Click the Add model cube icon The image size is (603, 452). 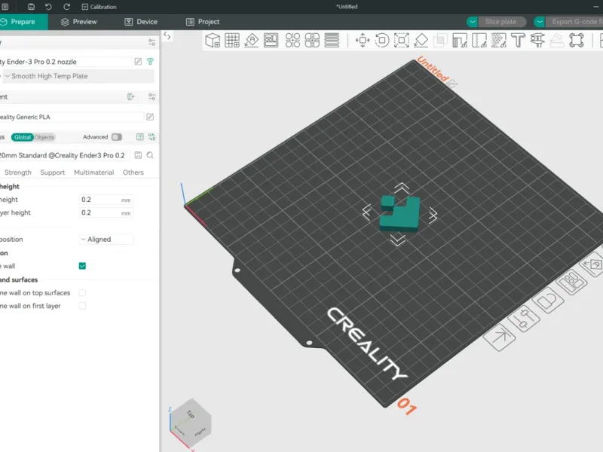213,40
